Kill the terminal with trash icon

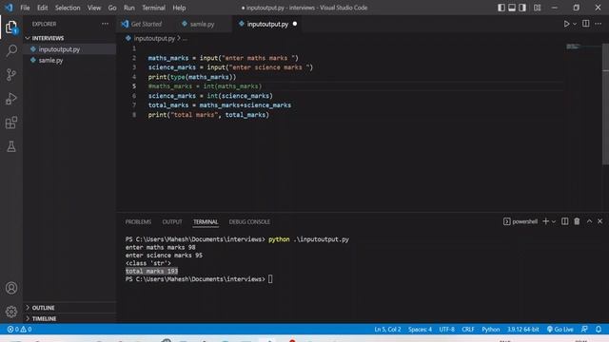click(577, 221)
